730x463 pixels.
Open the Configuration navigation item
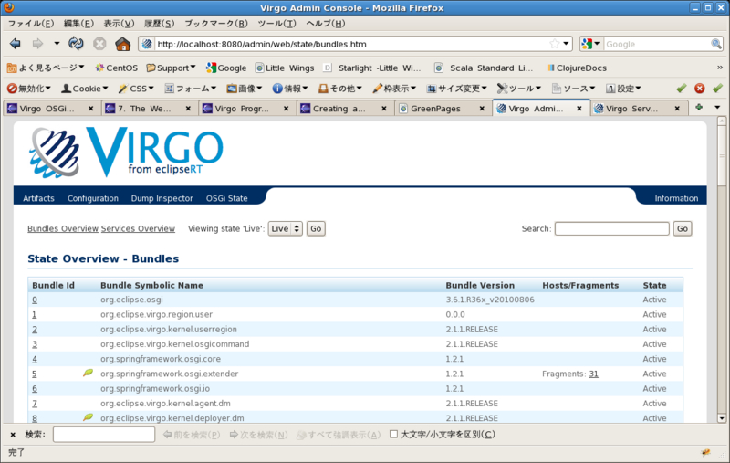pyautogui.click(x=93, y=198)
